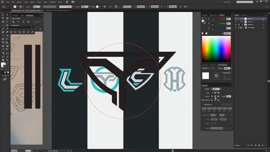Viewport: 270px width, 152px height.
Task: Click Intersect shape mode in Pathfinder
Action: click(x=23, y=22)
